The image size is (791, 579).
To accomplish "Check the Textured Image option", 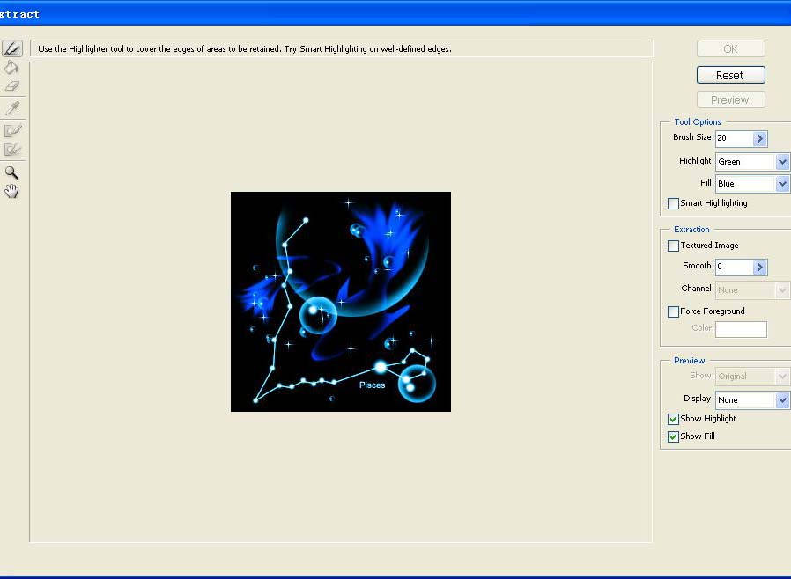I will pyautogui.click(x=674, y=246).
